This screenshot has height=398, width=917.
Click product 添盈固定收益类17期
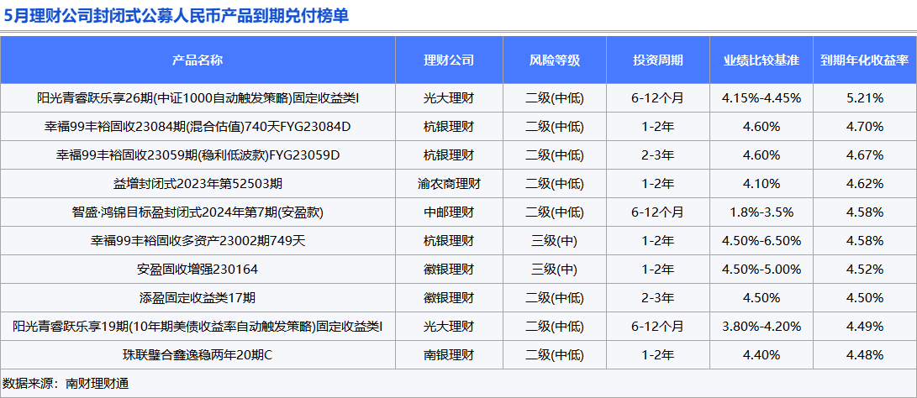198,298
